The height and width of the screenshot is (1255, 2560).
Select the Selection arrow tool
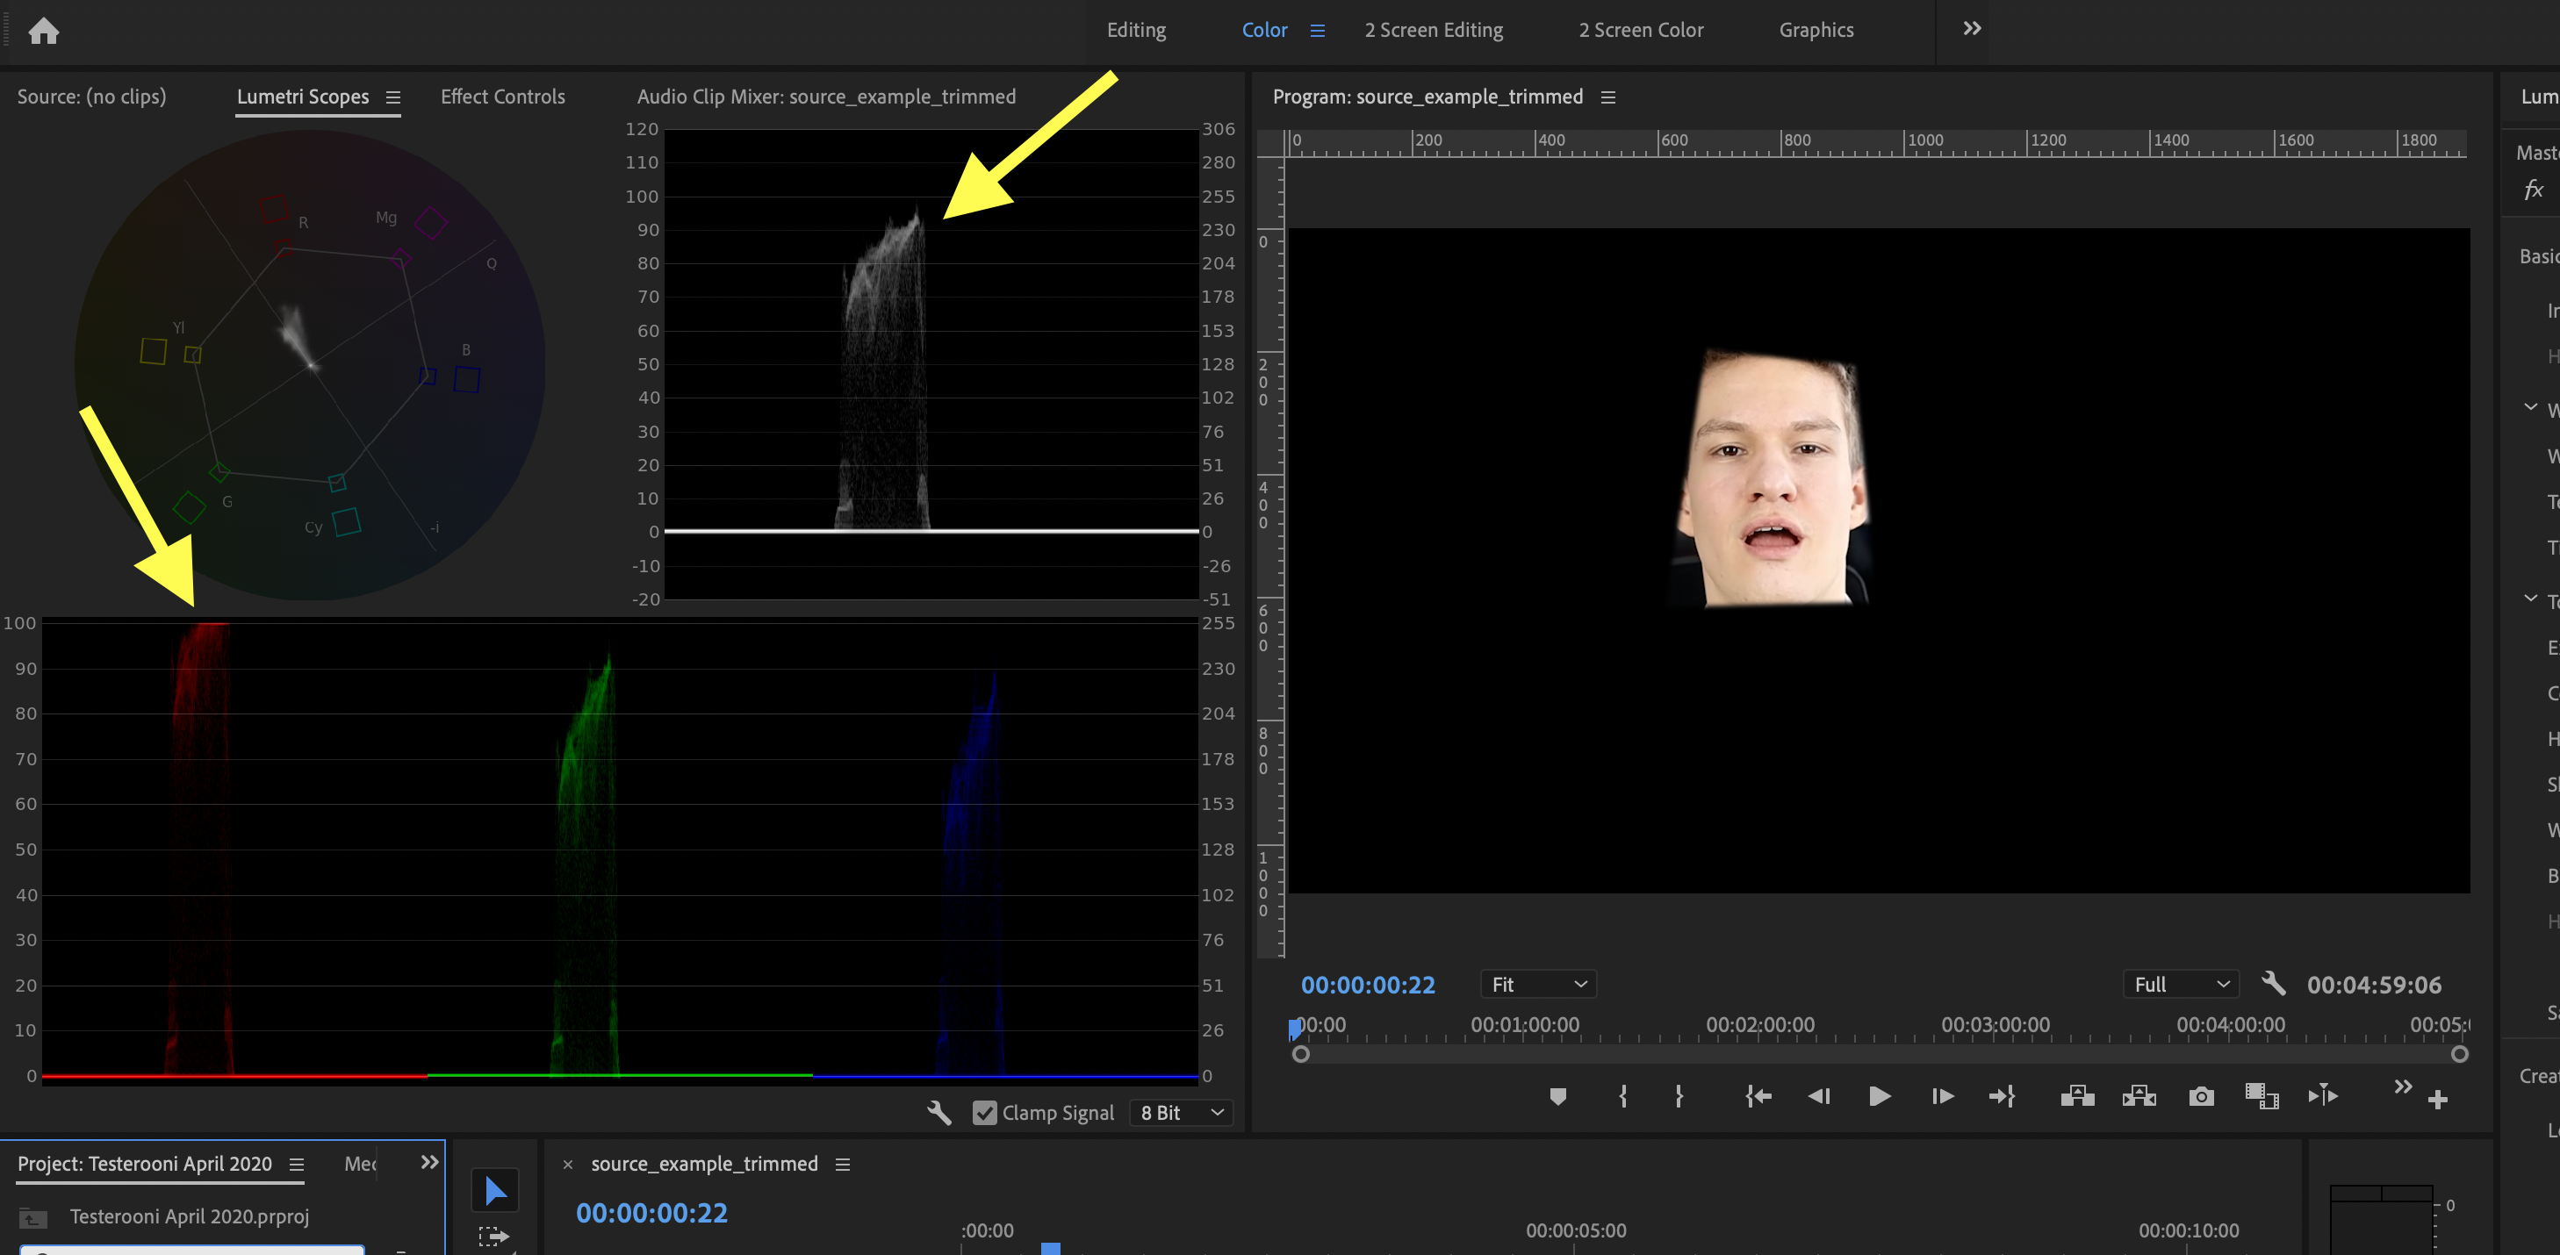pyautogui.click(x=495, y=1190)
